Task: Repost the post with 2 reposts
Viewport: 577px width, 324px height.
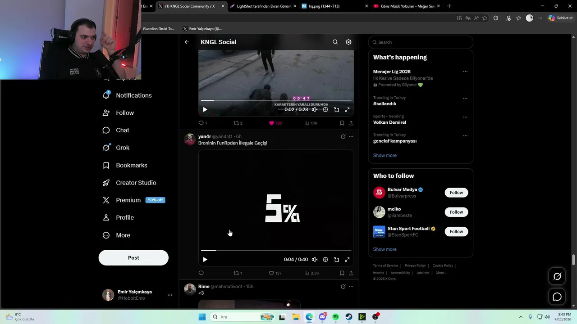Action: pyautogui.click(x=238, y=123)
